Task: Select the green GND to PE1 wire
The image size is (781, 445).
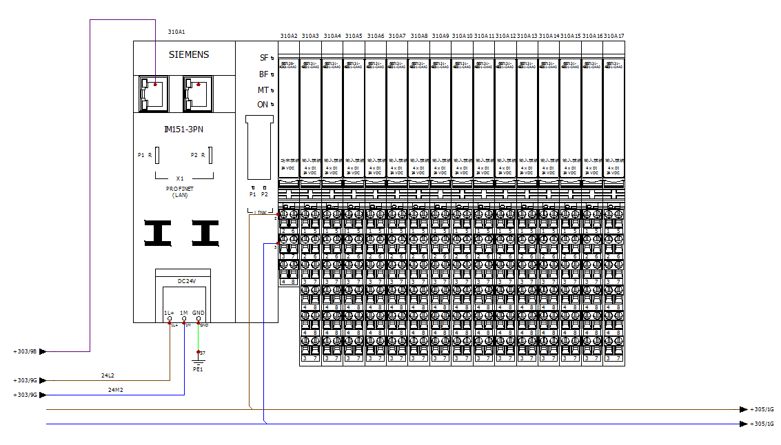Action: [199, 338]
